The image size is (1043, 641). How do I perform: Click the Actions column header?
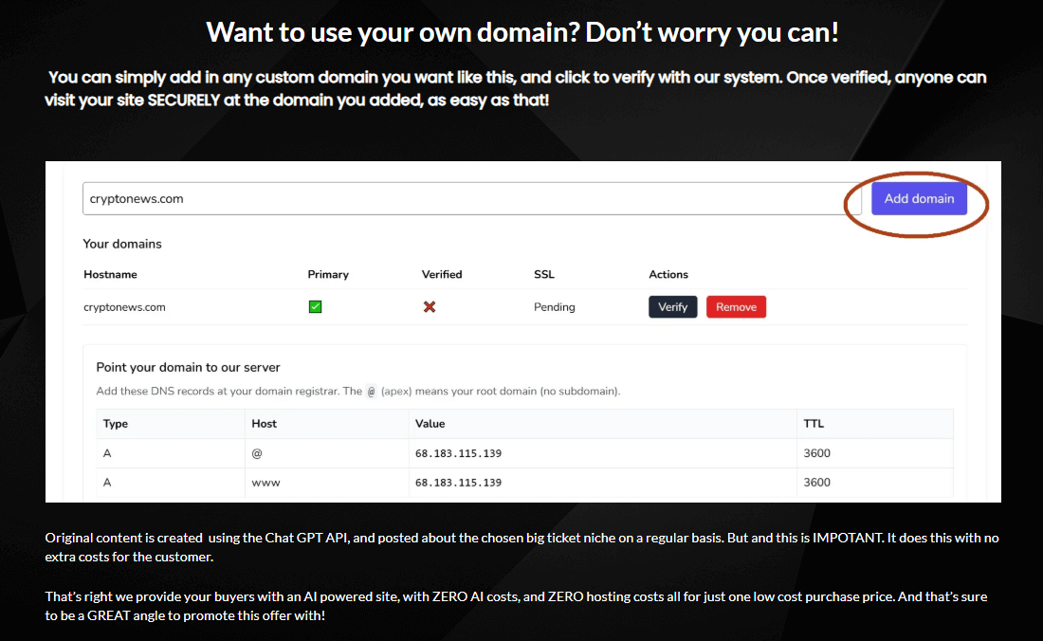[x=668, y=274]
